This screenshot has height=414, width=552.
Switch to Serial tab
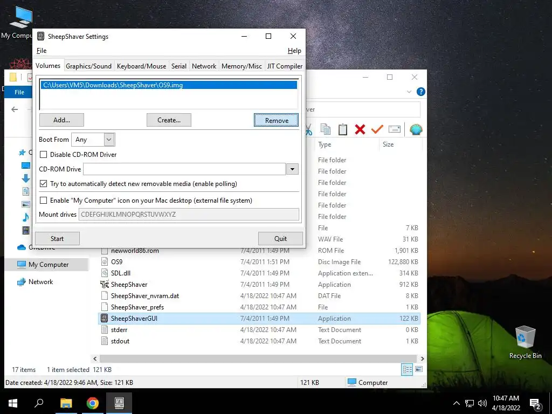179,66
